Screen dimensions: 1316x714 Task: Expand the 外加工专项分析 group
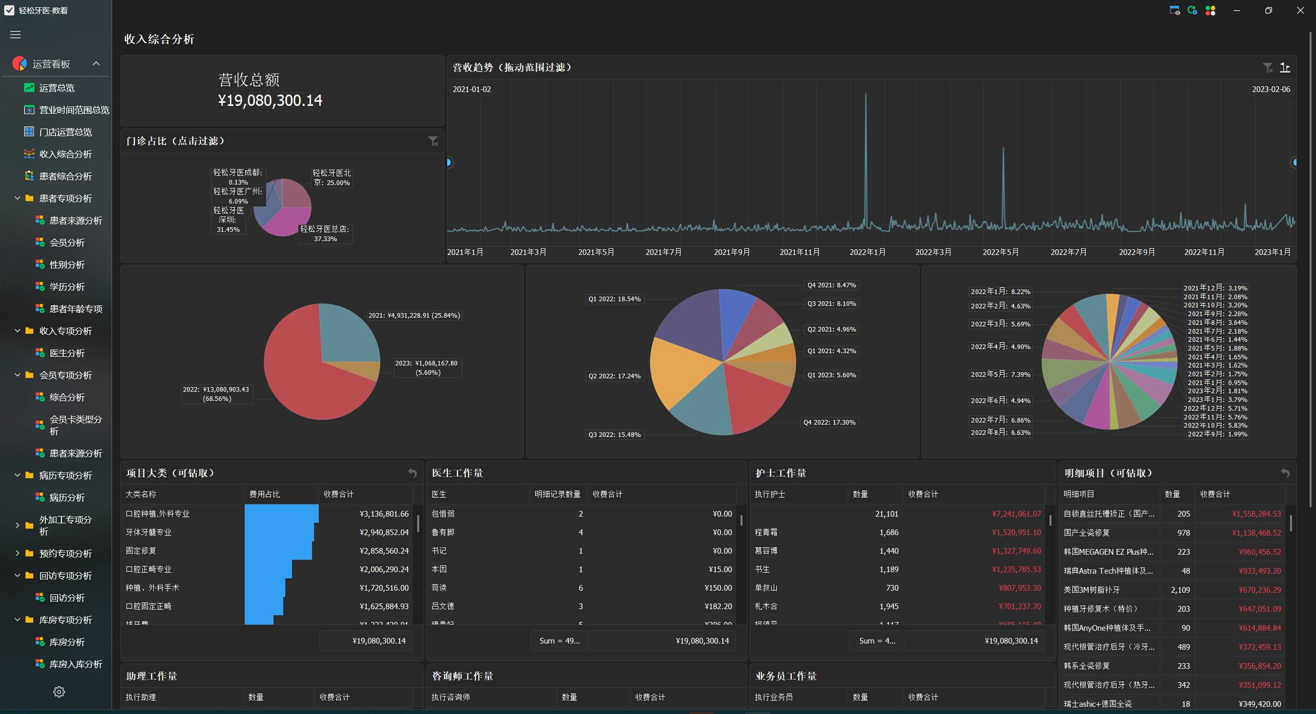17,525
